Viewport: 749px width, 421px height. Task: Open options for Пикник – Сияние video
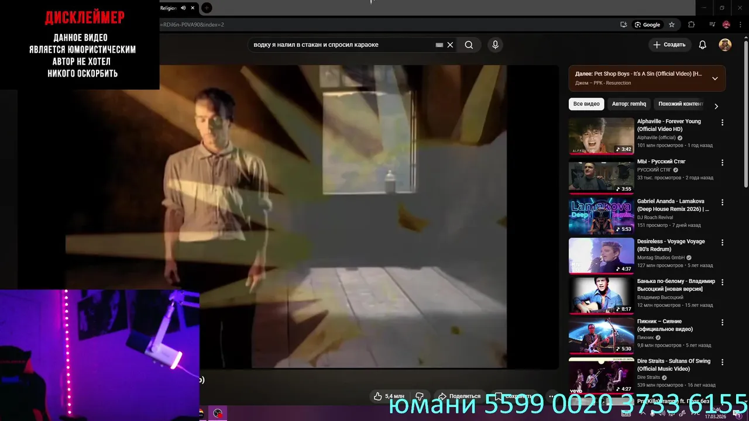722,322
